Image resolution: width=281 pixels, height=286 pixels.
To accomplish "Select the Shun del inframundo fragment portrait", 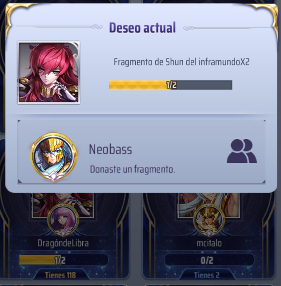I will pos(49,73).
